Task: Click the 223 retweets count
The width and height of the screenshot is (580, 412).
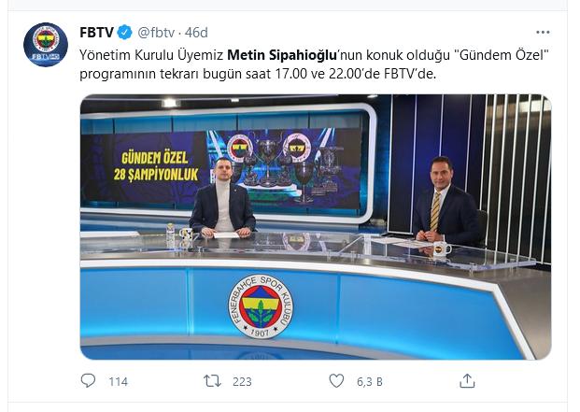Action: (x=242, y=382)
